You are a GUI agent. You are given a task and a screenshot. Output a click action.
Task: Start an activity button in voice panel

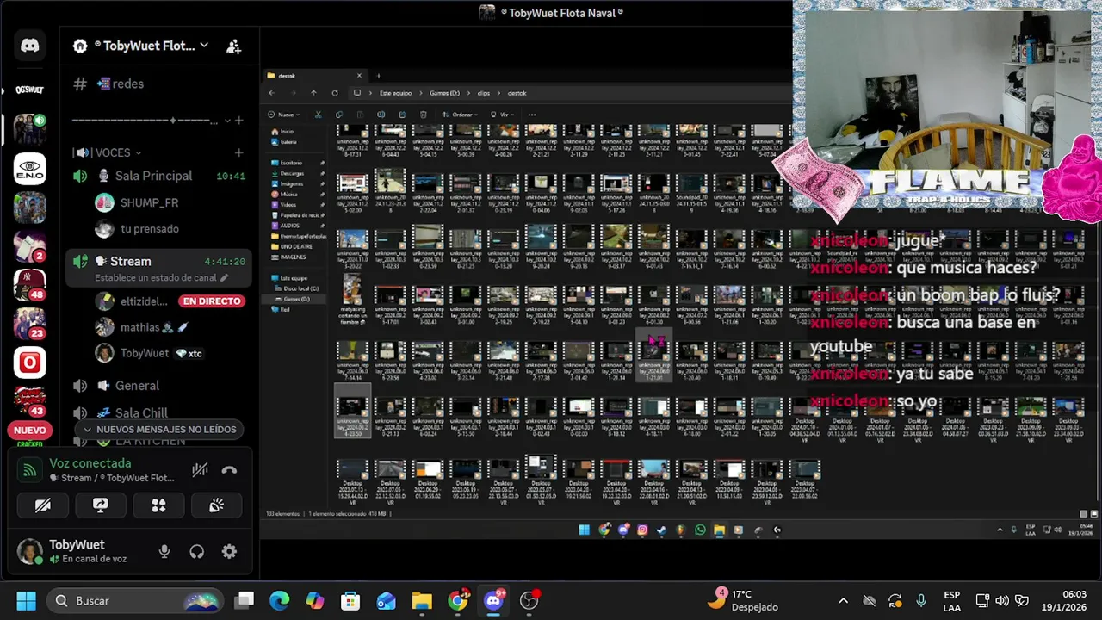[158, 505]
